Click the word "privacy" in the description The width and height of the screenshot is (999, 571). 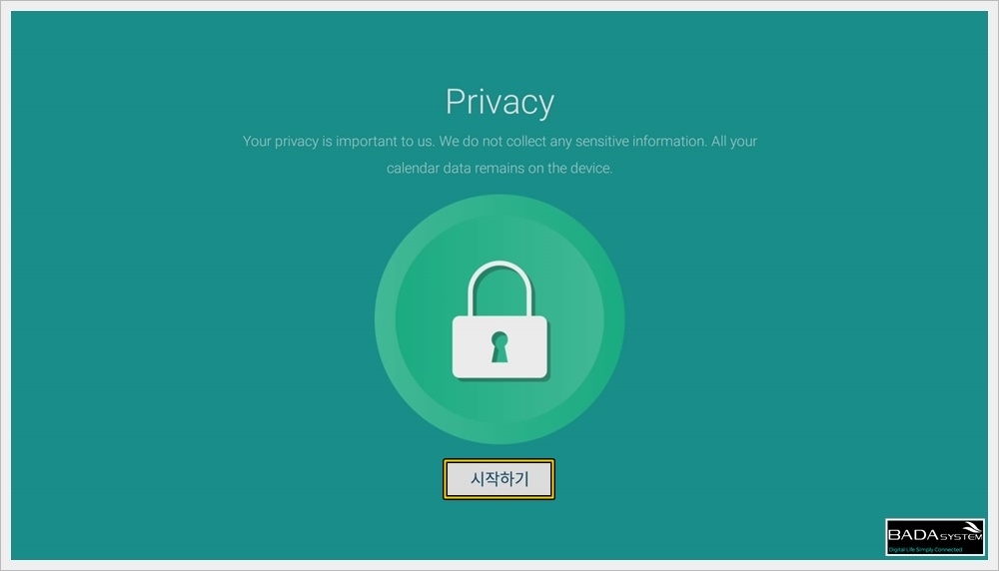point(297,142)
